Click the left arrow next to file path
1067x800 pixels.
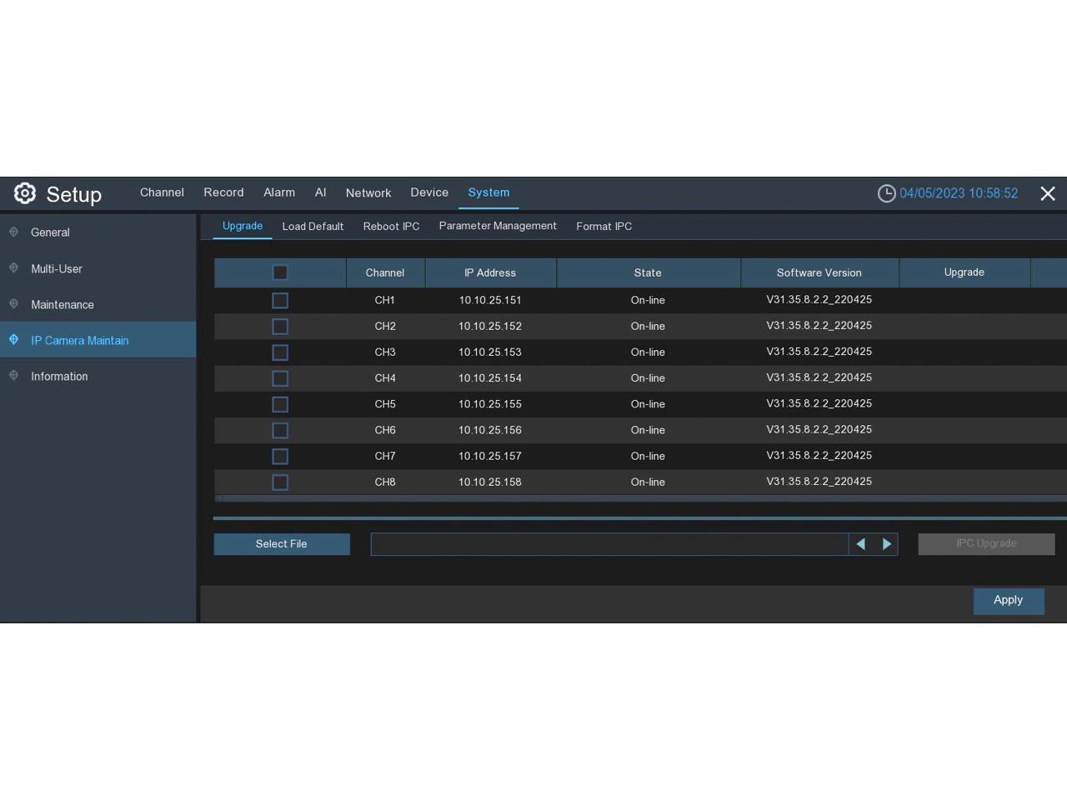[861, 544]
